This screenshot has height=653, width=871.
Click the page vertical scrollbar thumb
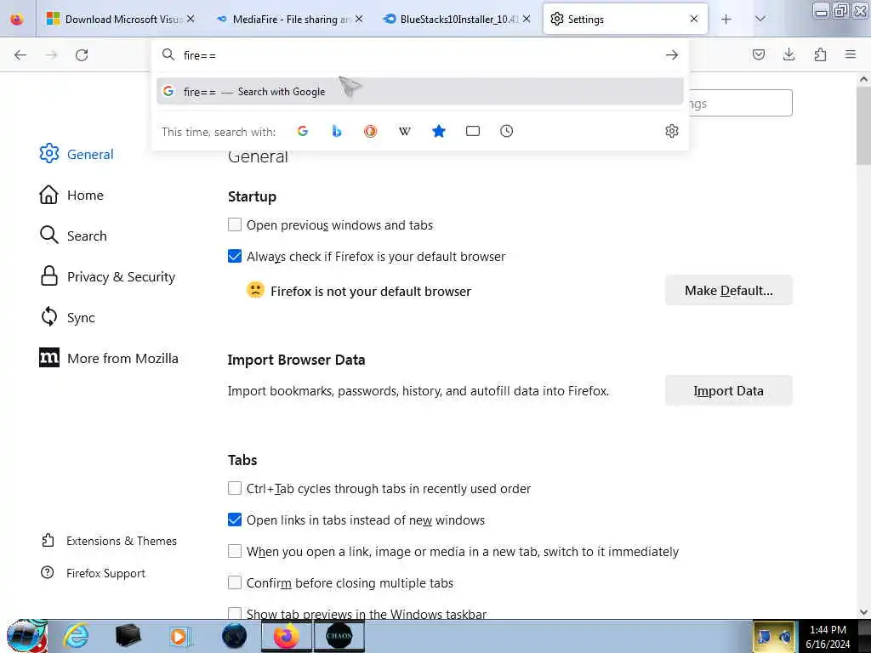(x=863, y=128)
